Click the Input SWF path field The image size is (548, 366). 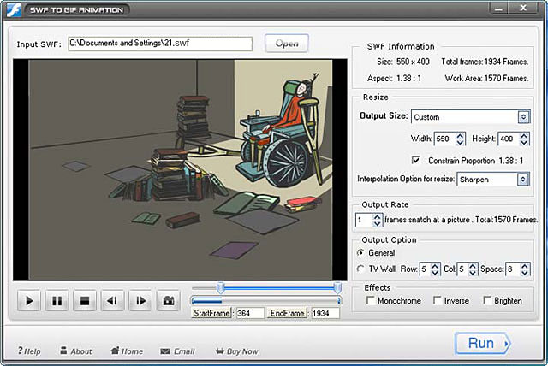click(160, 44)
